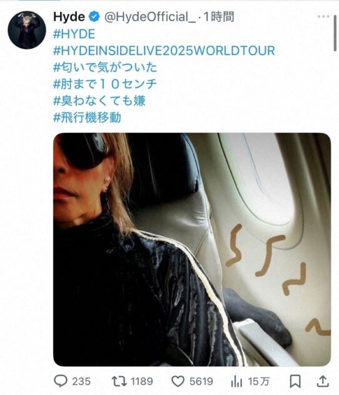Open the reply comment bubble icon
The height and width of the screenshot is (395, 339).
(x=61, y=381)
